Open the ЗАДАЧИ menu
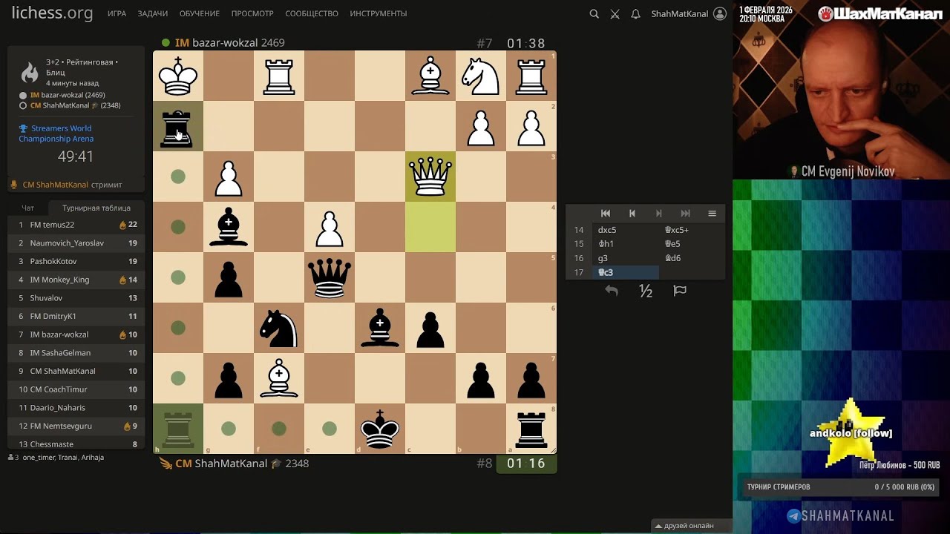The image size is (950, 534). coord(152,13)
